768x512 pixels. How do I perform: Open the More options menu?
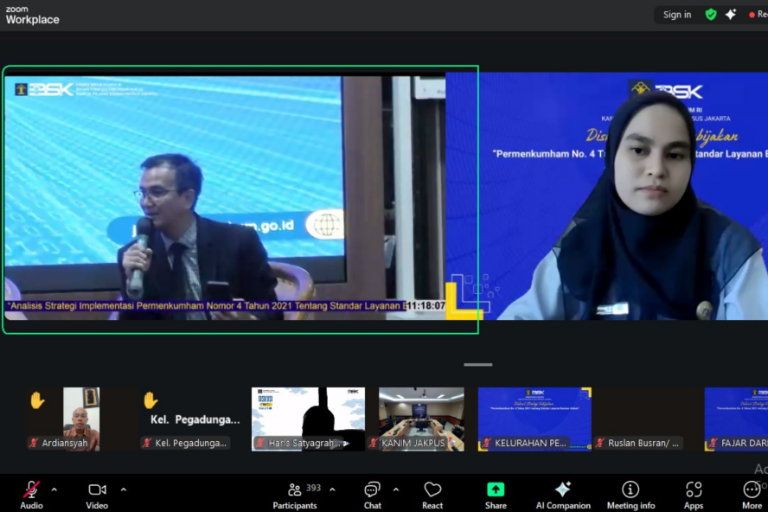(x=752, y=490)
